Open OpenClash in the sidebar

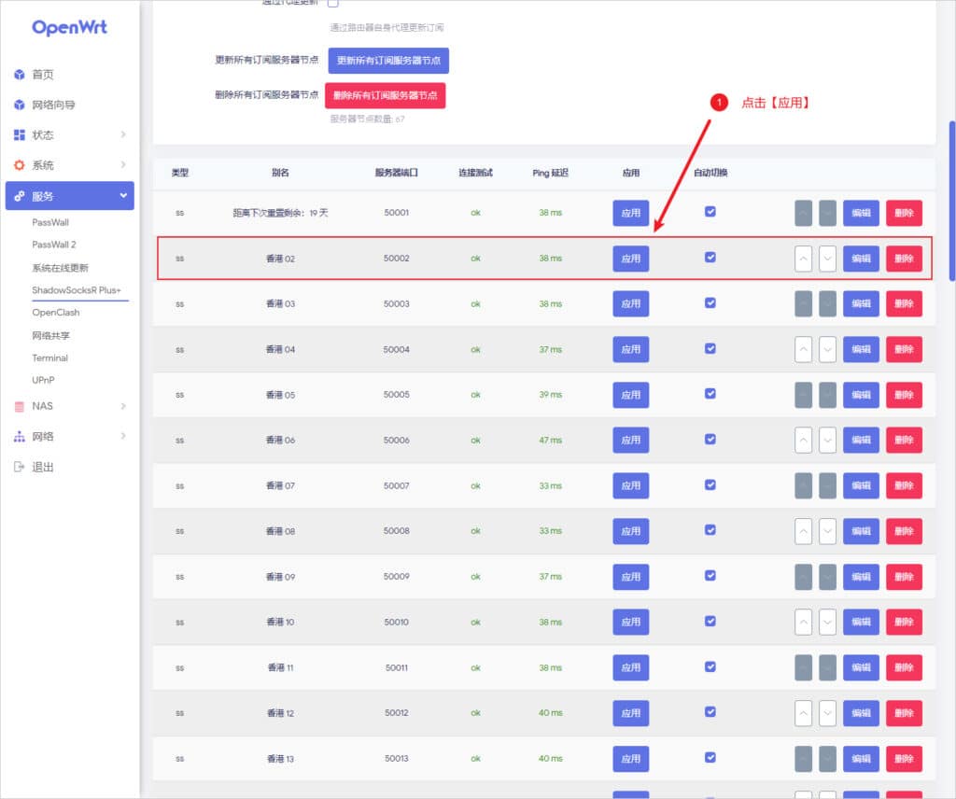56,313
